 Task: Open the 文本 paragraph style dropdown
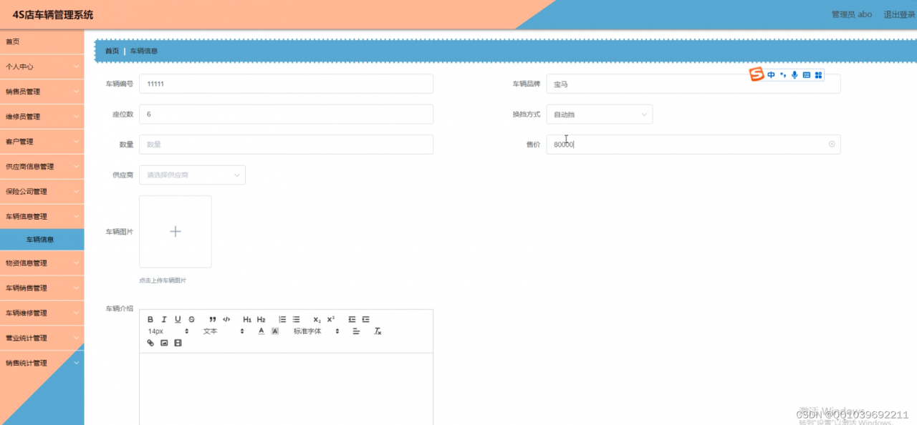[x=224, y=331]
